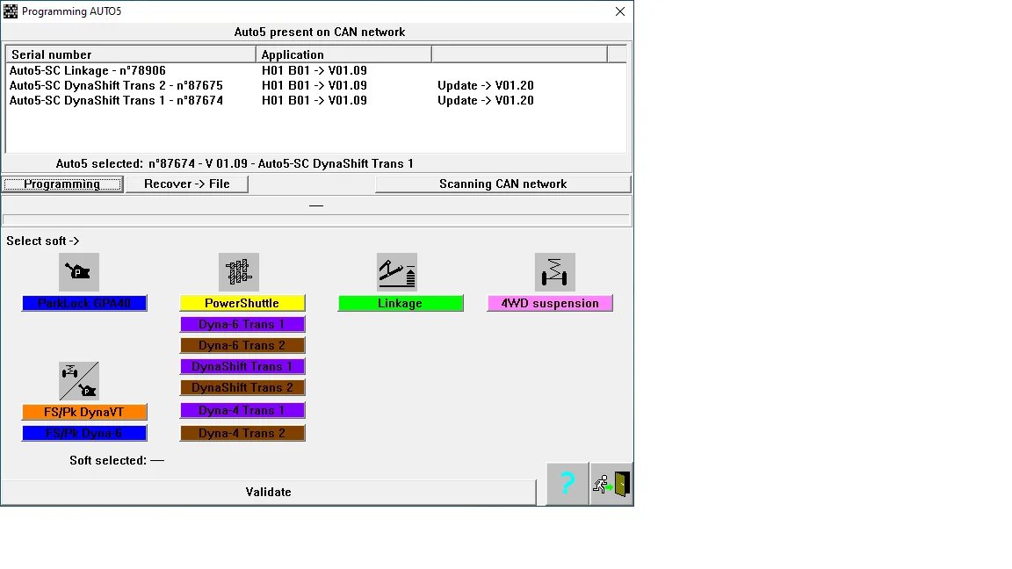Click the ParkLock transmission icon
The width and height of the screenshot is (1012, 569).
click(x=79, y=272)
